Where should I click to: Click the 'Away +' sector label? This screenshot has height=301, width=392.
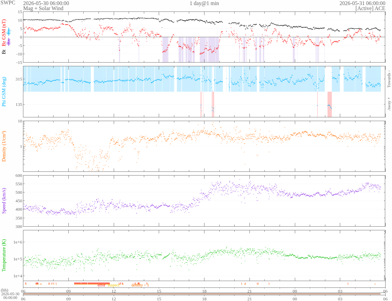coord(389,104)
